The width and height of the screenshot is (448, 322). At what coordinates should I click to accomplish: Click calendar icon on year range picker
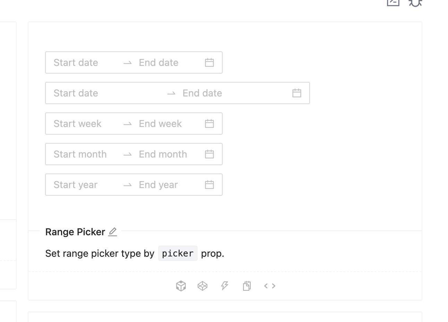(x=209, y=185)
